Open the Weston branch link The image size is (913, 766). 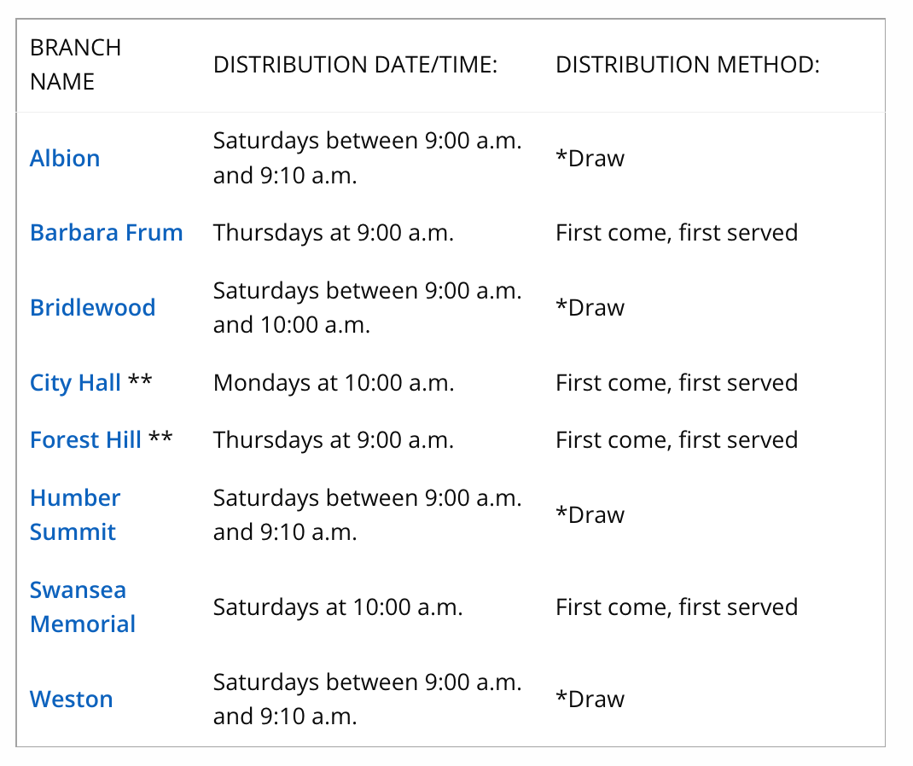tap(71, 699)
